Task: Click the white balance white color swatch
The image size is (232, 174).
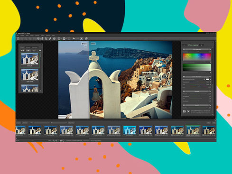Action: (x=207, y=79)
